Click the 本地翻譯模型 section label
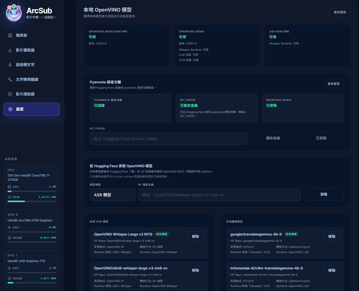The width and height of the screenshot is (359, 291). (x=234, y=222)
